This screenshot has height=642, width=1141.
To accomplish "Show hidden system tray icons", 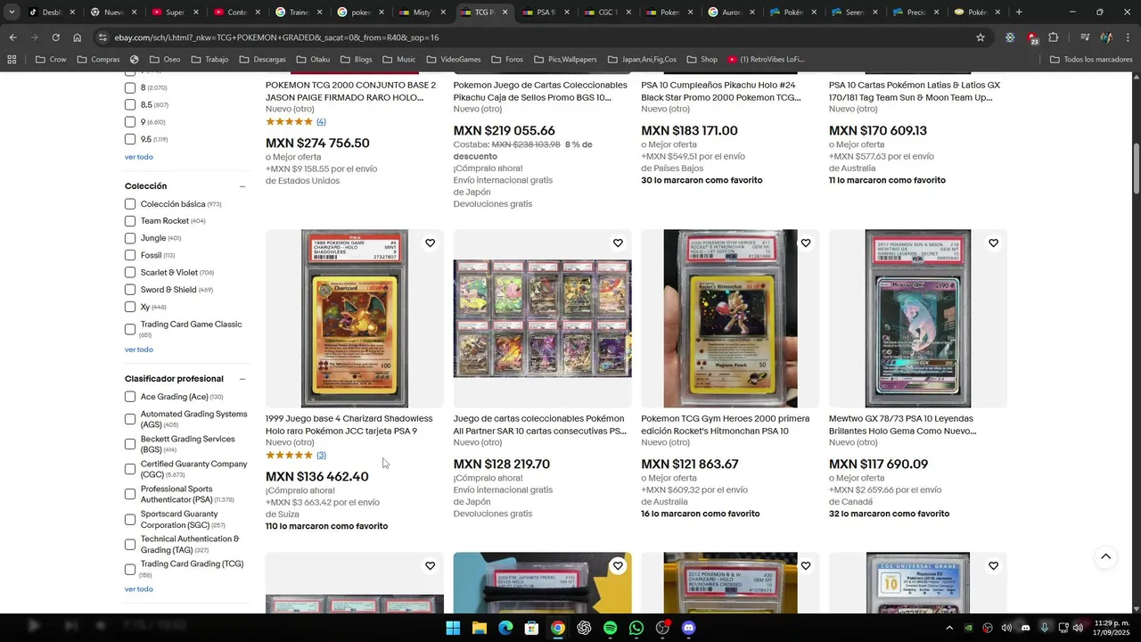I will tap(948, 628).
